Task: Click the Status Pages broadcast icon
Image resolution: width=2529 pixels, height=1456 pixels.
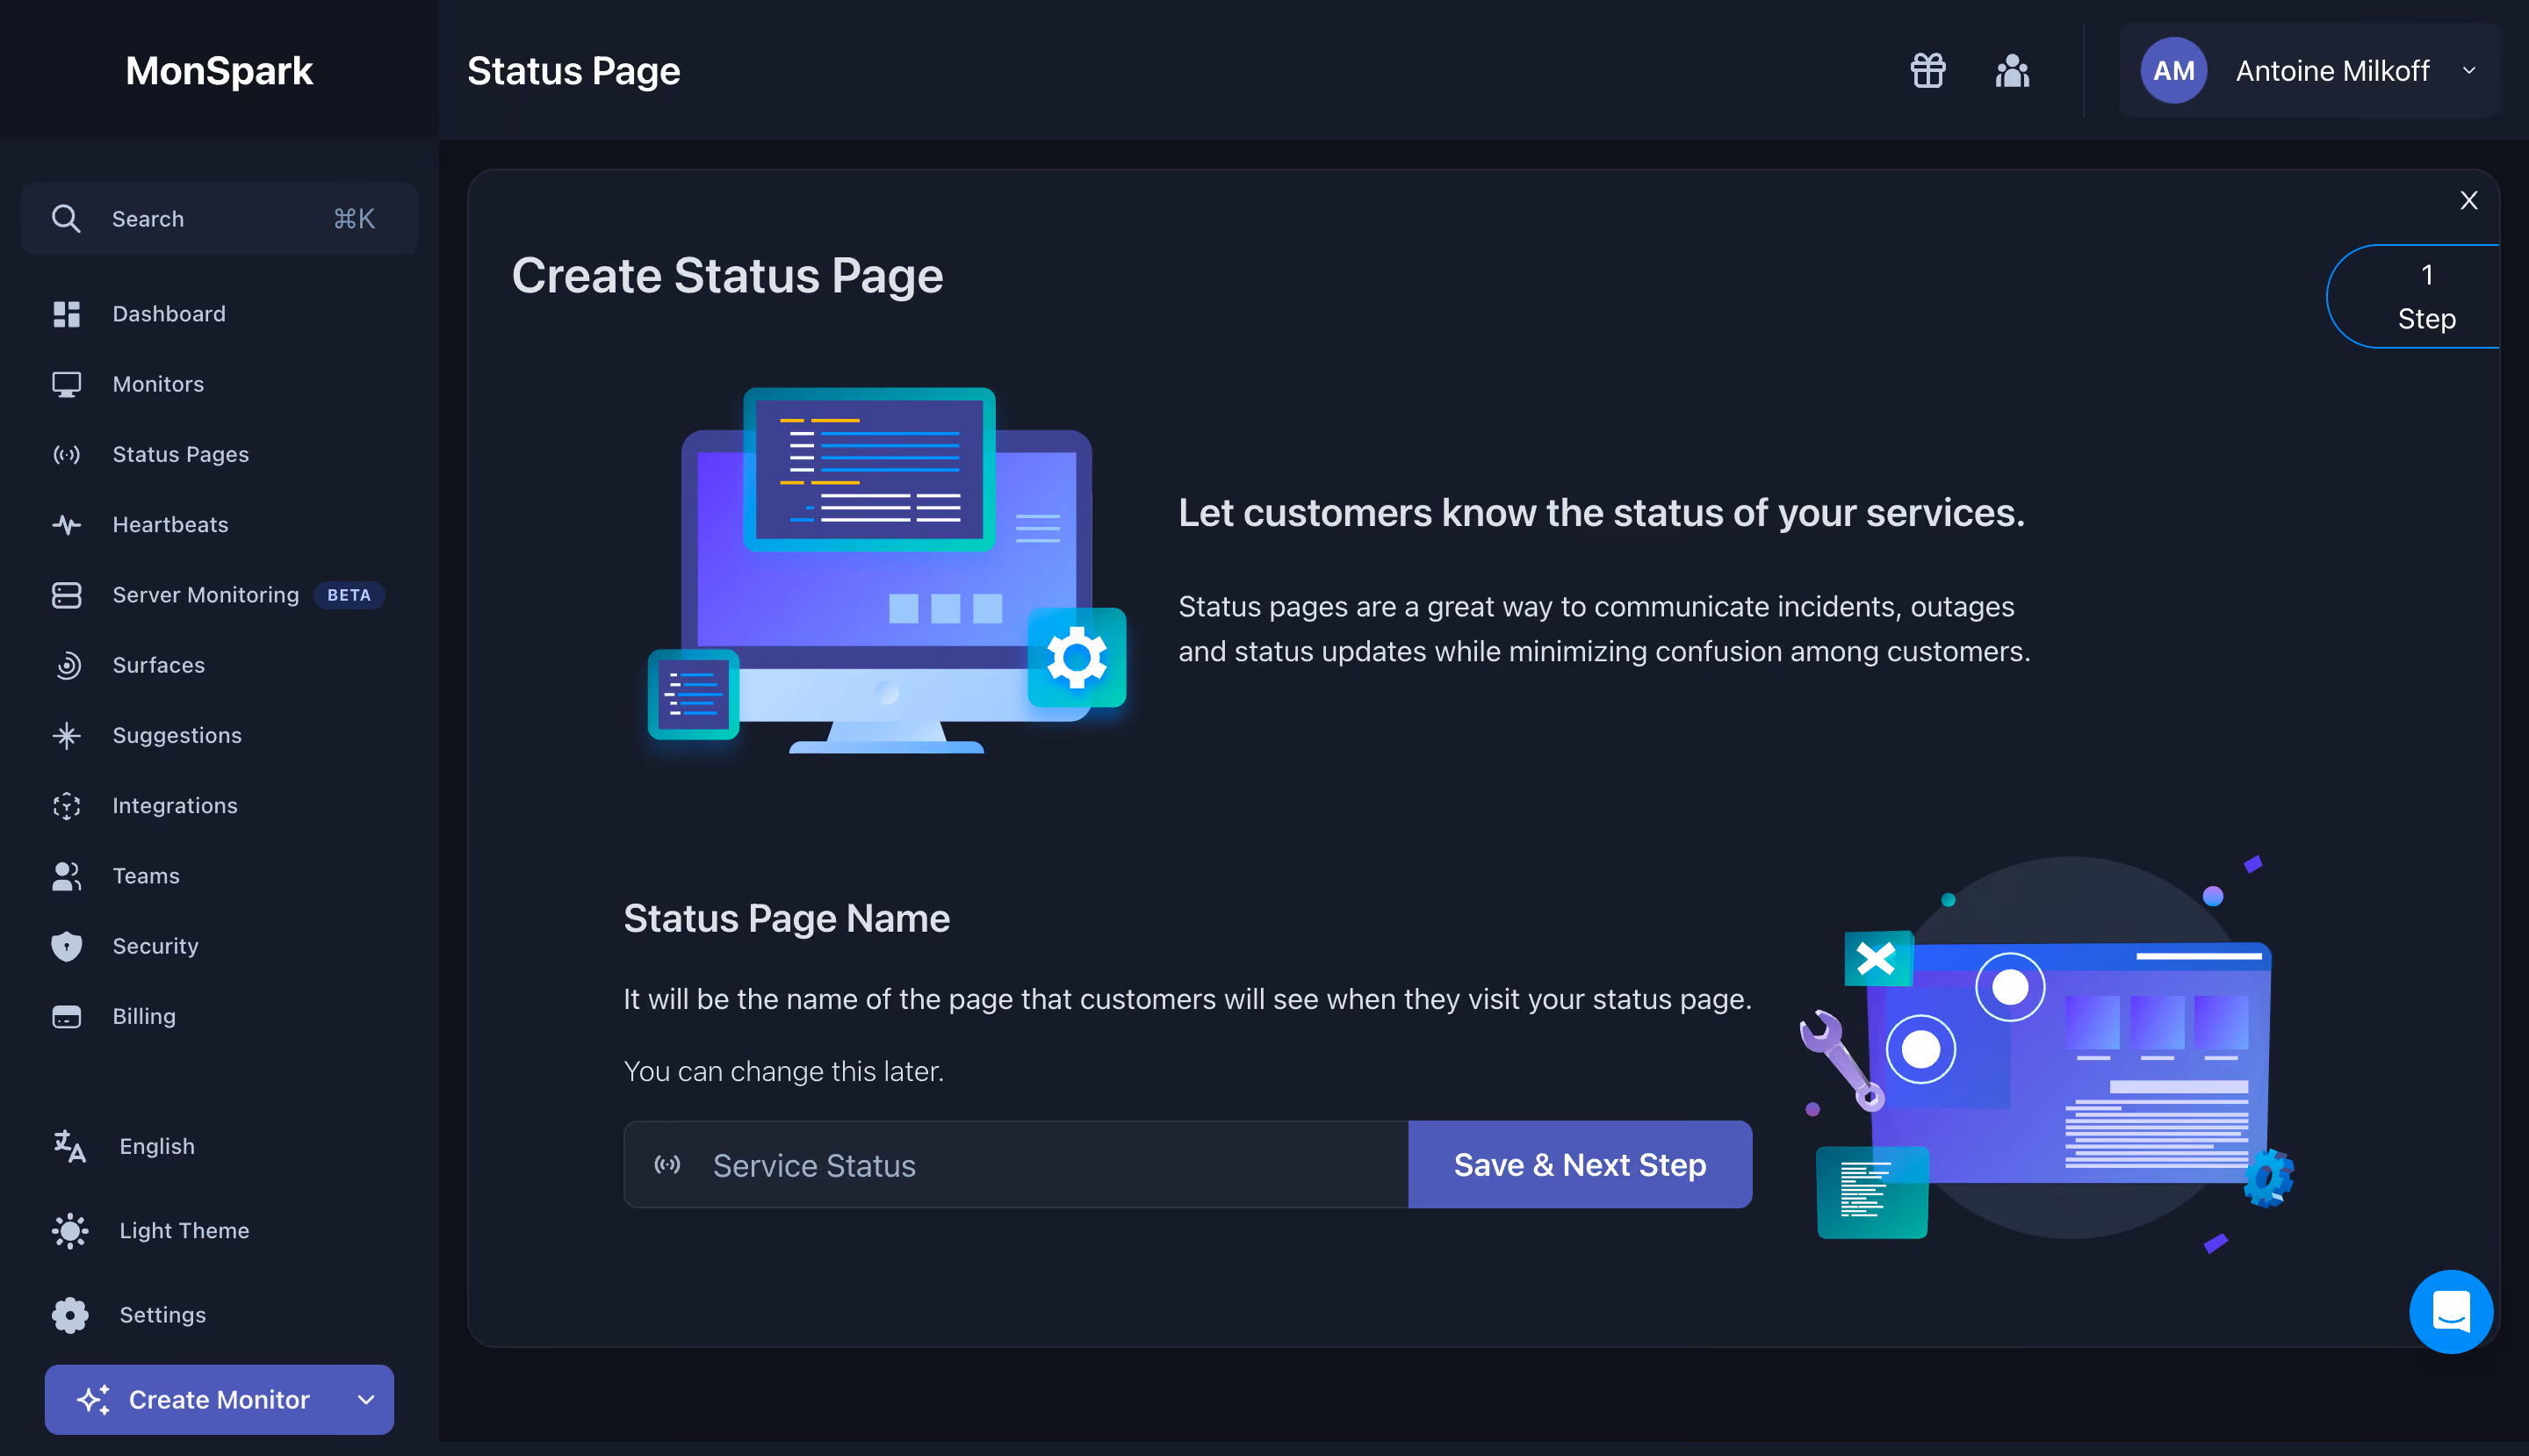Action: 66,455
